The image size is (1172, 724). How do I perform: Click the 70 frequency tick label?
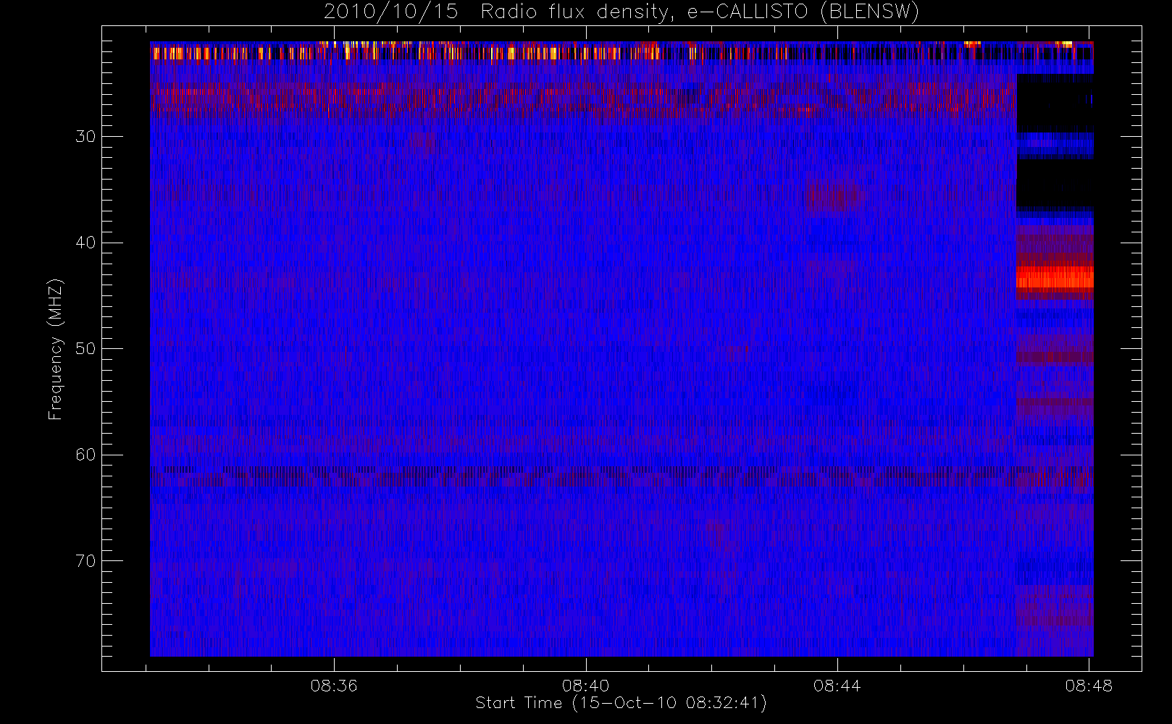[x=85, y=561]
